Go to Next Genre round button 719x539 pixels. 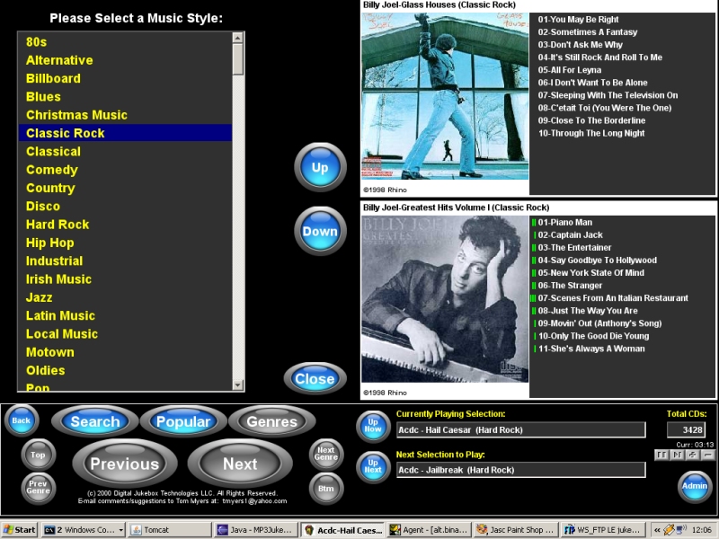pyautogui.click(x=326, y=454)
